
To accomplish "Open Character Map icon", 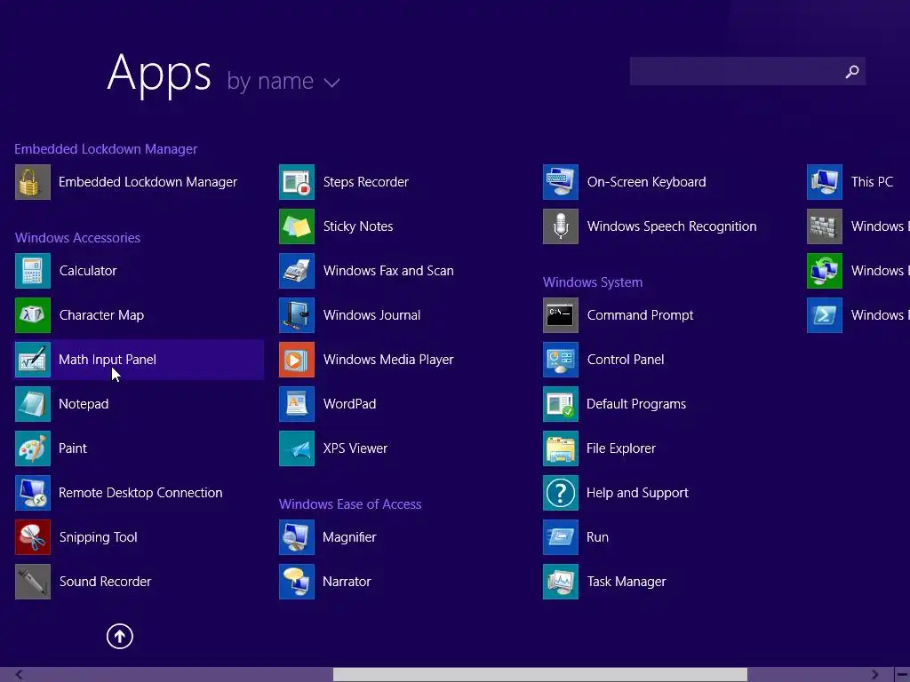I will pyautogui.click(x=33, y=315).
